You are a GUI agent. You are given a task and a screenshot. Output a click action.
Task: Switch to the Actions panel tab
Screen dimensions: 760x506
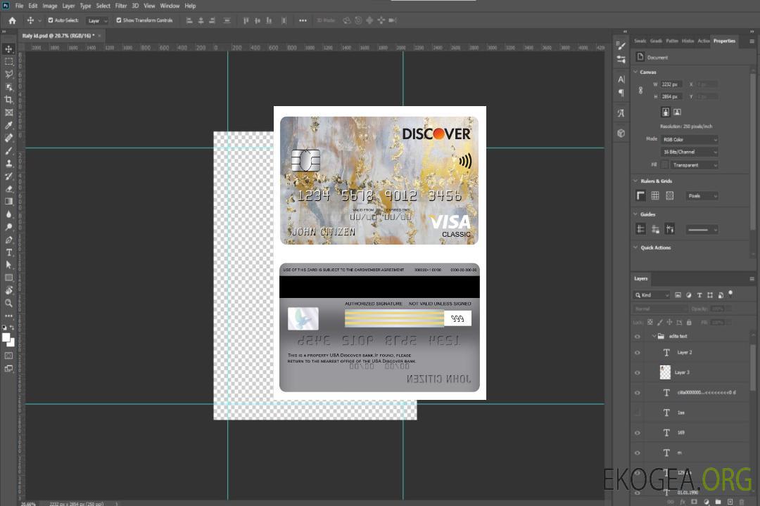[704, 41]
